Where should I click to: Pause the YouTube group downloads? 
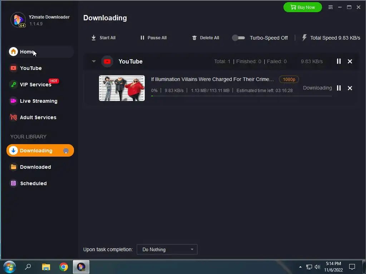[x=339, y=61]
